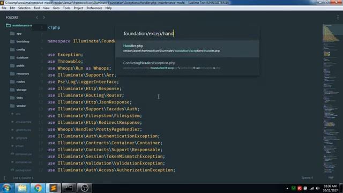Click the '<?php' opening tag
Image resolution: width=343 pixels, height=193 pixels.
(54, 27)
